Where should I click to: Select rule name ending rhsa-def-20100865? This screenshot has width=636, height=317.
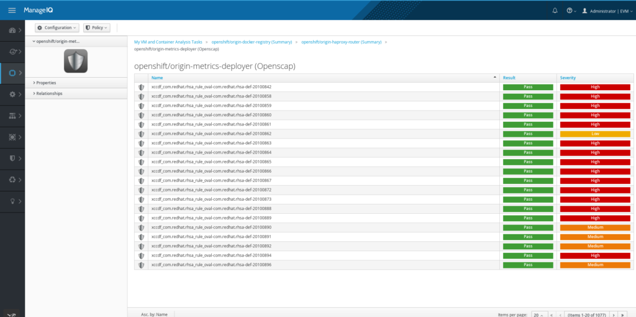211,162
